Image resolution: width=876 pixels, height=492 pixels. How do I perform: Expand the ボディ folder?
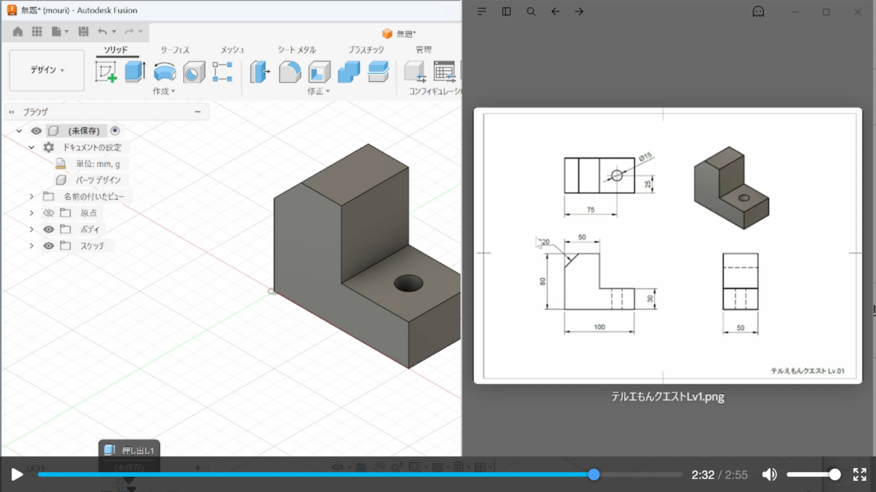31,229
